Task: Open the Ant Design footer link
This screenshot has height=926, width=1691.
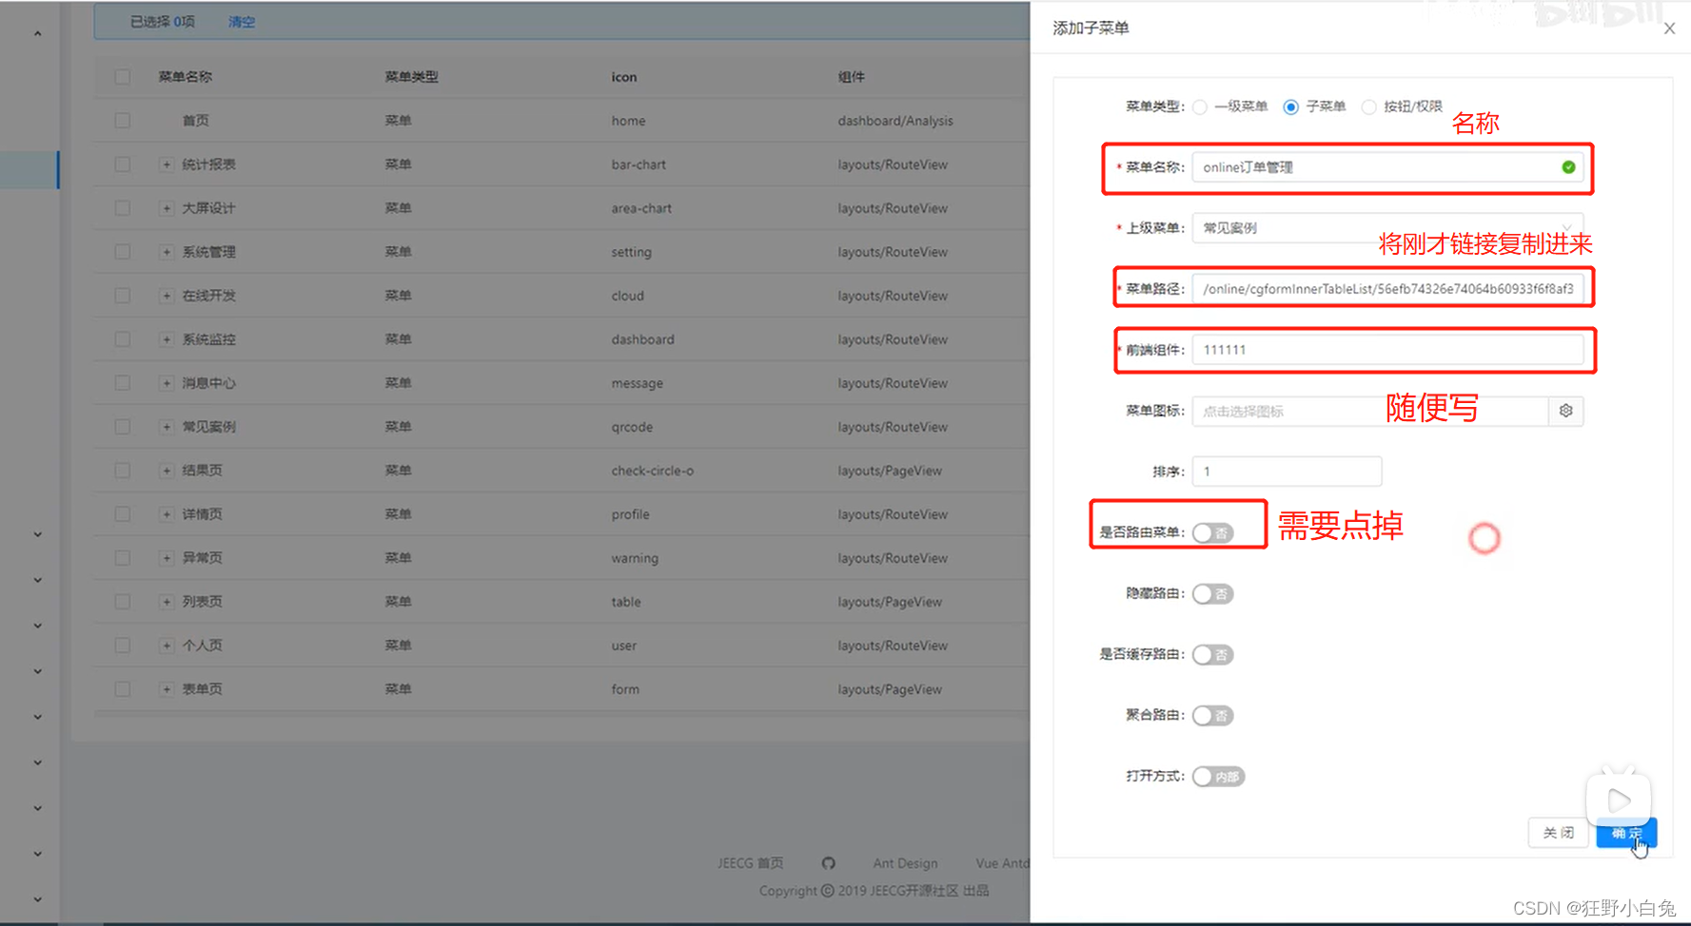Action: tap(905, 863)
